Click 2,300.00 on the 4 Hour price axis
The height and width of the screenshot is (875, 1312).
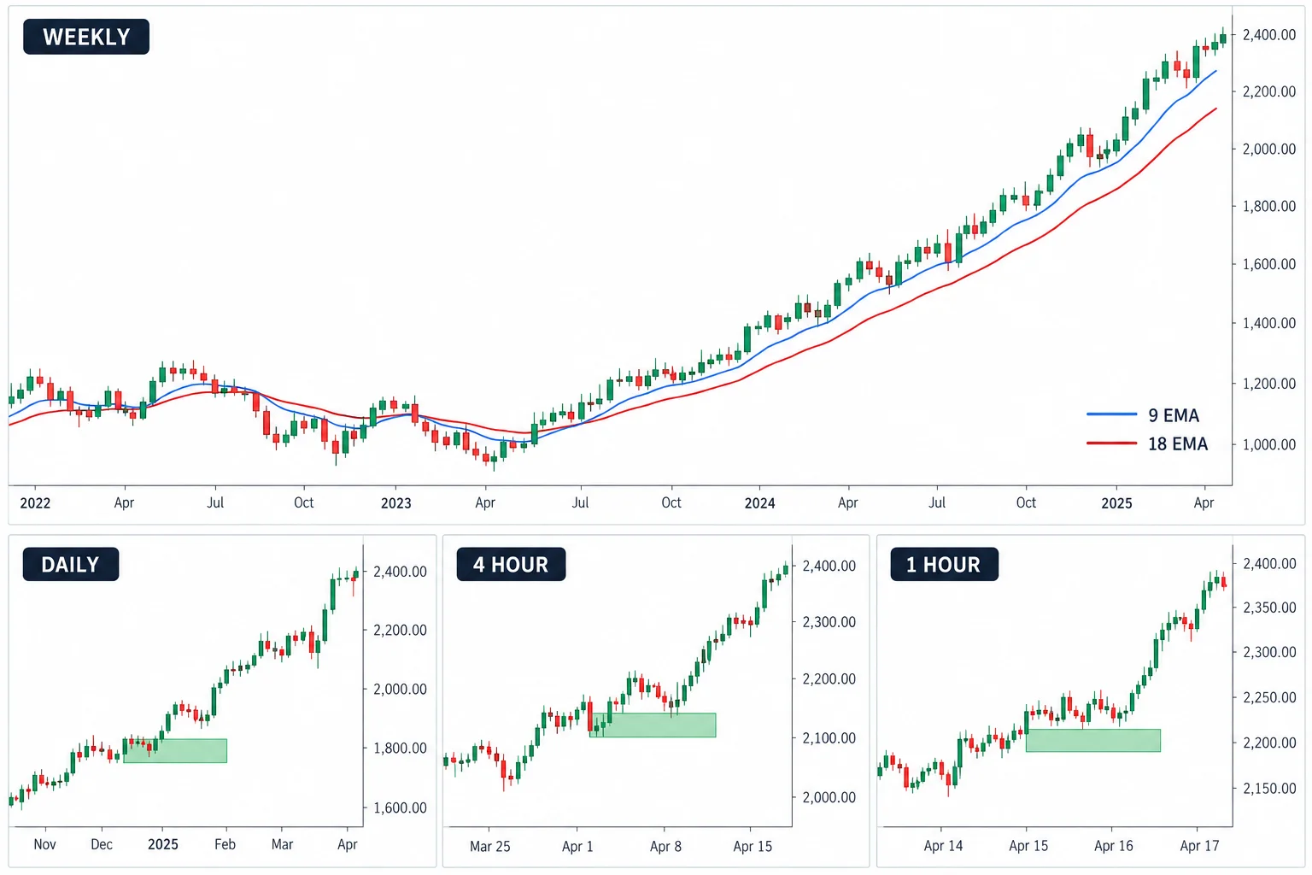[829, 622]
